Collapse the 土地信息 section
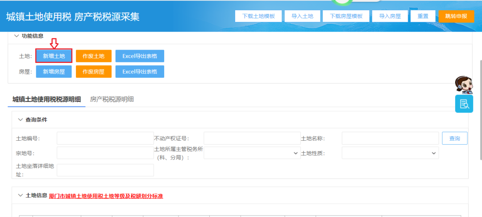The image size is (482, 217). tap(20, 195)
